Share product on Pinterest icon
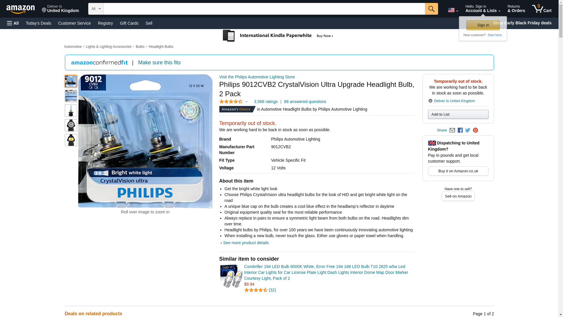The height and width of the screenshot is (317, 563). pos(475,130)
